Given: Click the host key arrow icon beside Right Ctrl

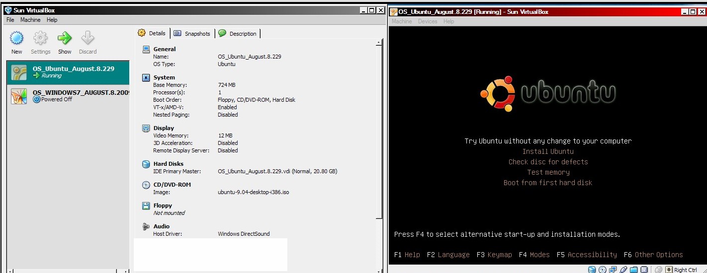Looking at the screenshot, I should click(x=669, y=270).
